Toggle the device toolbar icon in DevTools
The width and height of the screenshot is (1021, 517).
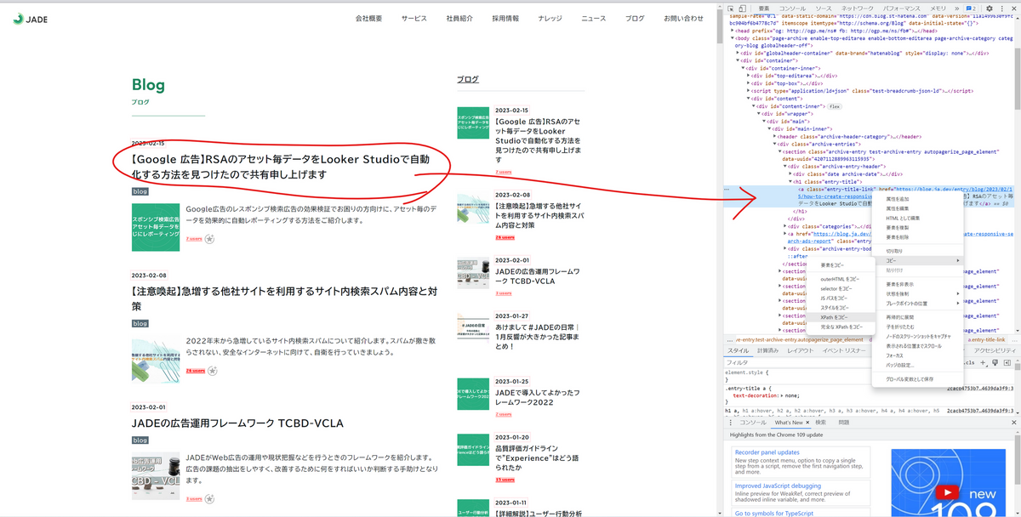point(742,9)
